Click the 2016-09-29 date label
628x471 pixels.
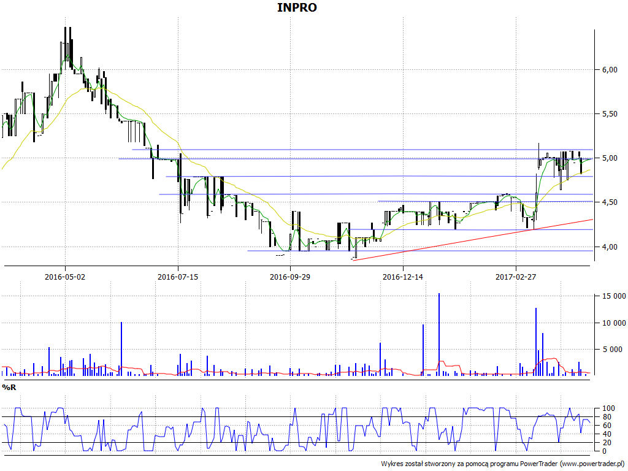[290, 277]
